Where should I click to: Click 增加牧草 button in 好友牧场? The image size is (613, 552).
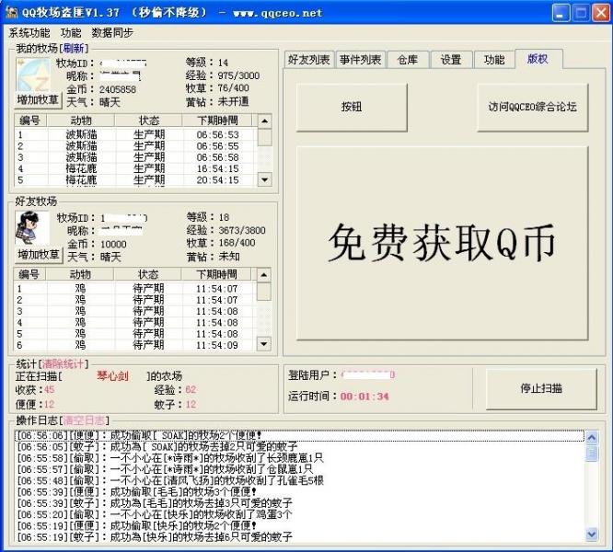(x=39, y=255)
